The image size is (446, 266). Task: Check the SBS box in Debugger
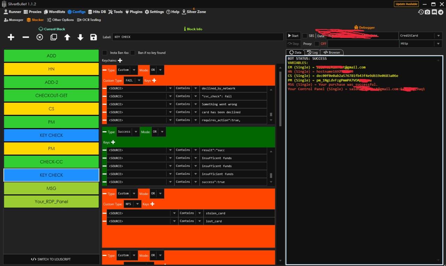pos(305,36)
